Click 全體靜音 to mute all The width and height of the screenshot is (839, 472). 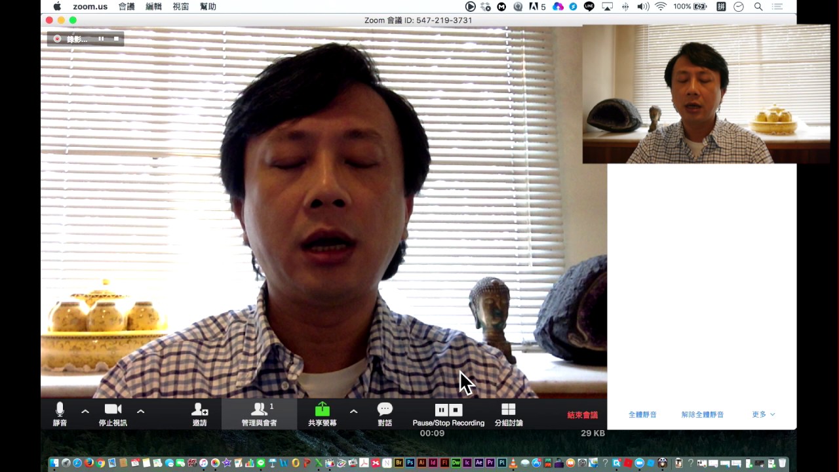(642, 414)
